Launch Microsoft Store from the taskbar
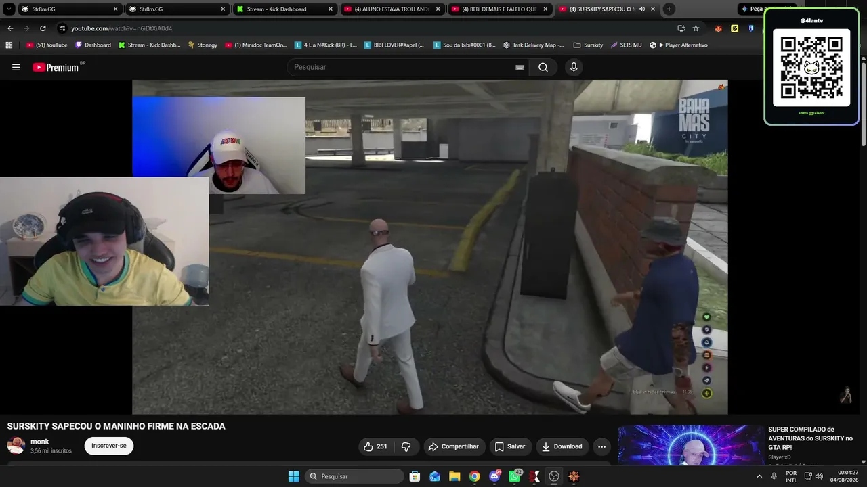This screenshot has height=487, width=867. [x=415, y=476]
